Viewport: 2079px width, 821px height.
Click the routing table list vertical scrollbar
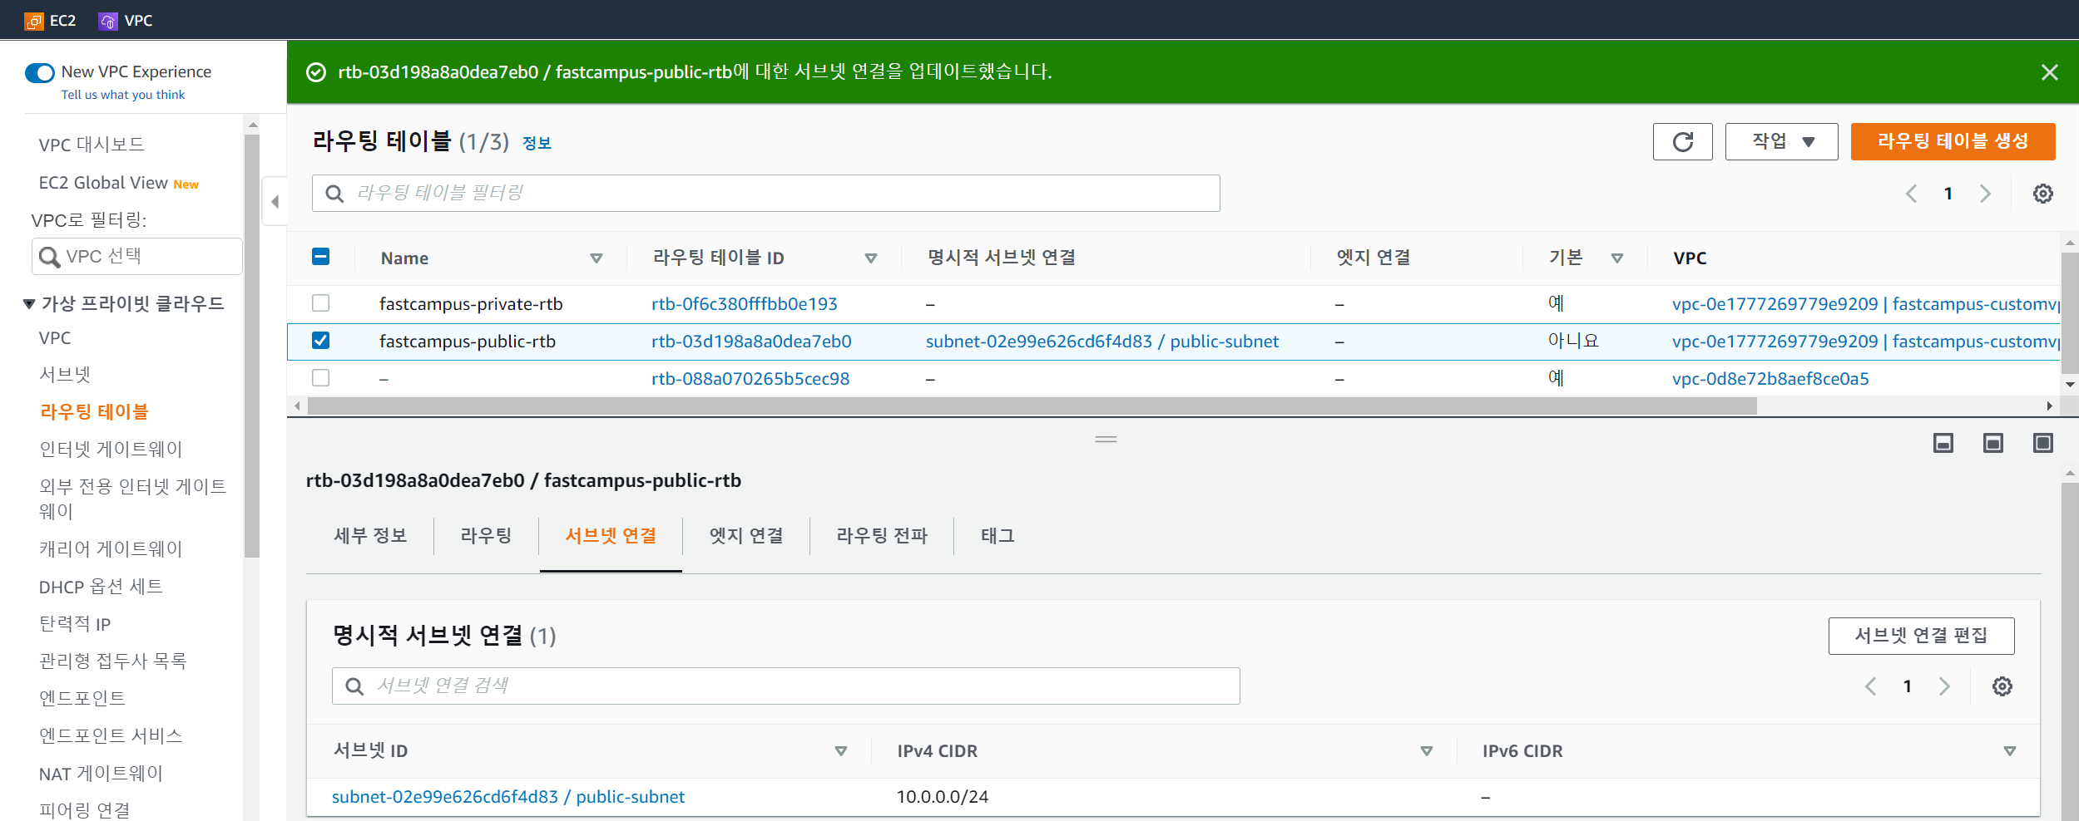pyautogui.click(x=2070, y=312)
